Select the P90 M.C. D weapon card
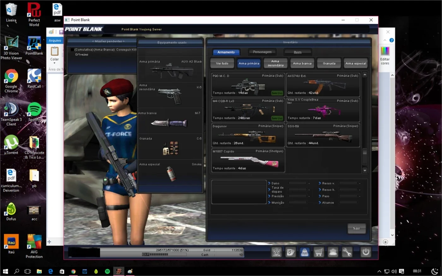Viewport: 442px width, 276px height. coord(248,85)
